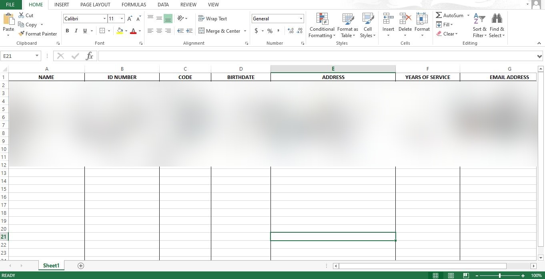Click Wrap Text button

click(212, 19)
